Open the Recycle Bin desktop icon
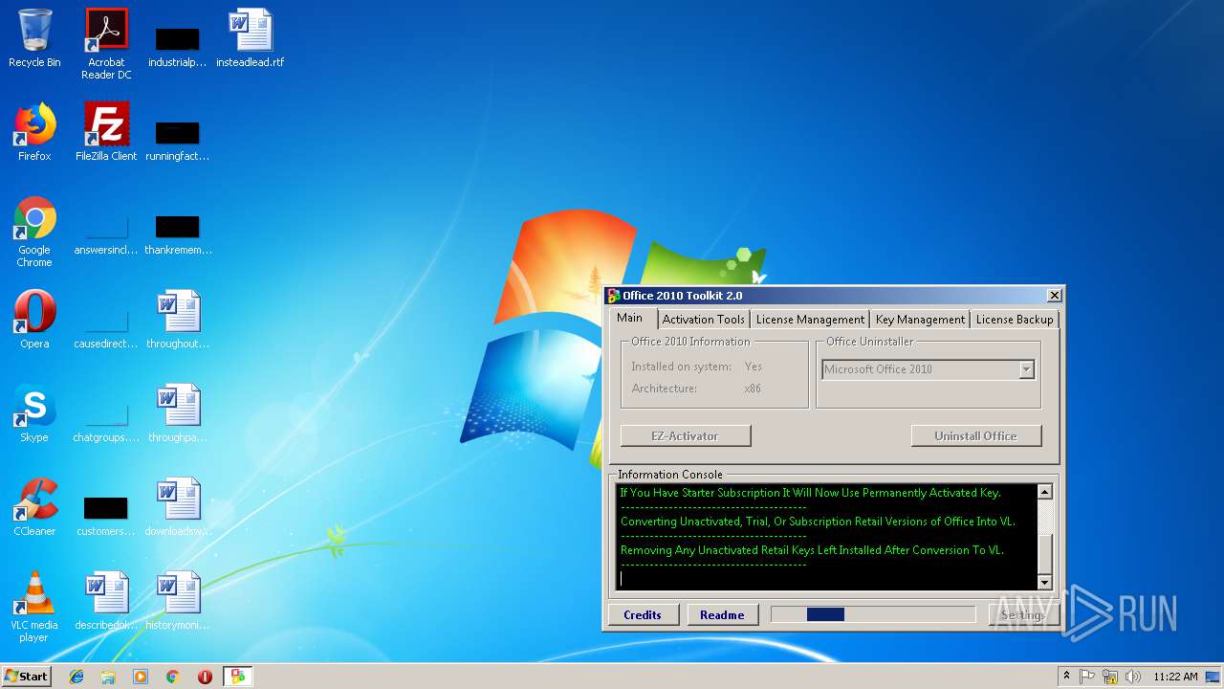Screen dimensions: 1224x689 (34, 38)
